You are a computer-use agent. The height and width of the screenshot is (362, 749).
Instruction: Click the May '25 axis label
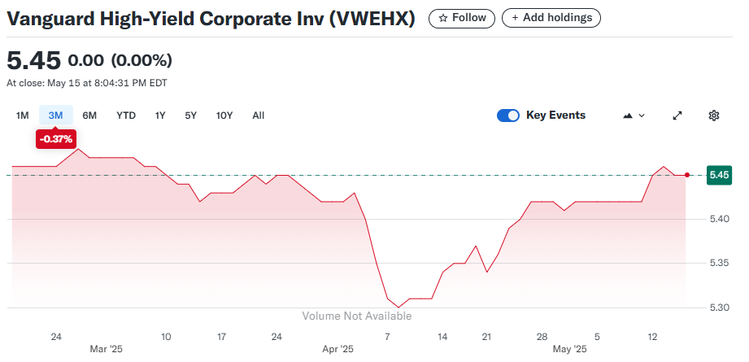(569, 349)
